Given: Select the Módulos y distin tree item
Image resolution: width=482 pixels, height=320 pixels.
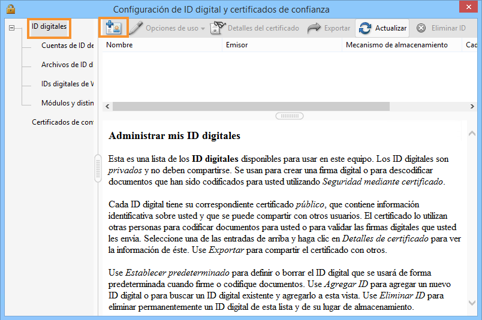Looking at the screenshot, I should [x=67, y=103].
